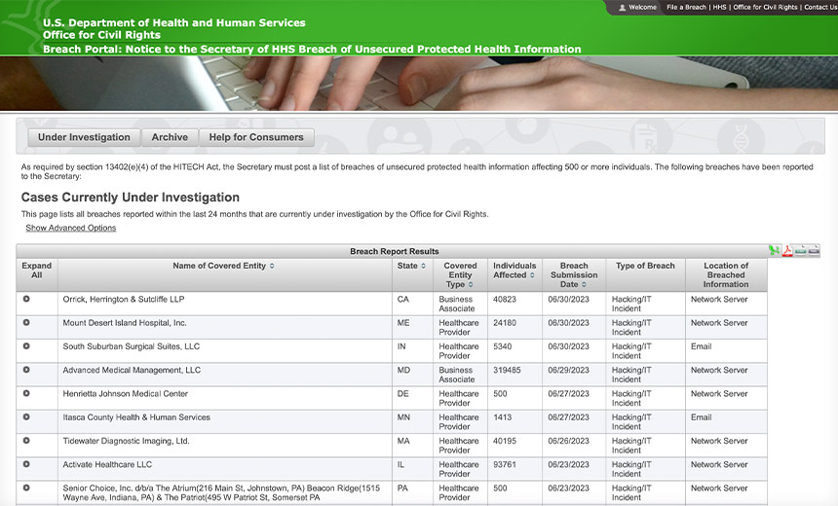Click File a Breach link
Viewport: 838px width, 506px height.
pyautogui.click(x=686, y=8)
